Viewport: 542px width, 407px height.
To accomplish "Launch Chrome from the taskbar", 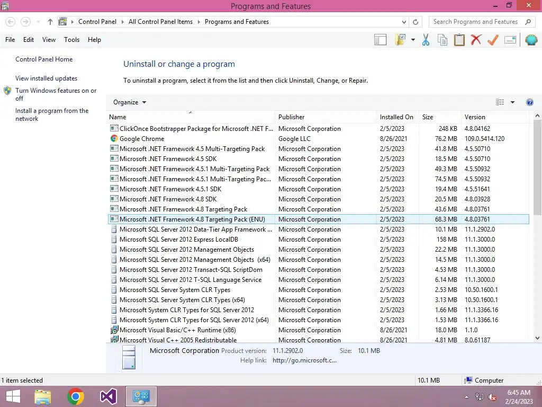I will 76,396.
